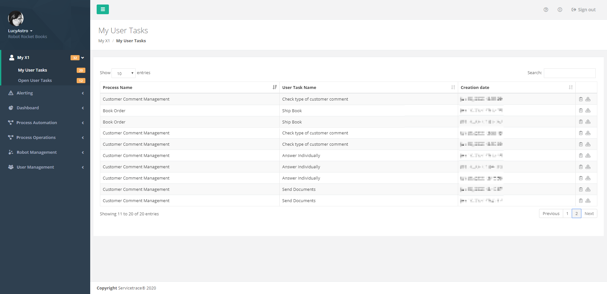Click the Robot Management icon in the sidebar
The height and width of the screenshot is (294, 607).
(11, 152)
